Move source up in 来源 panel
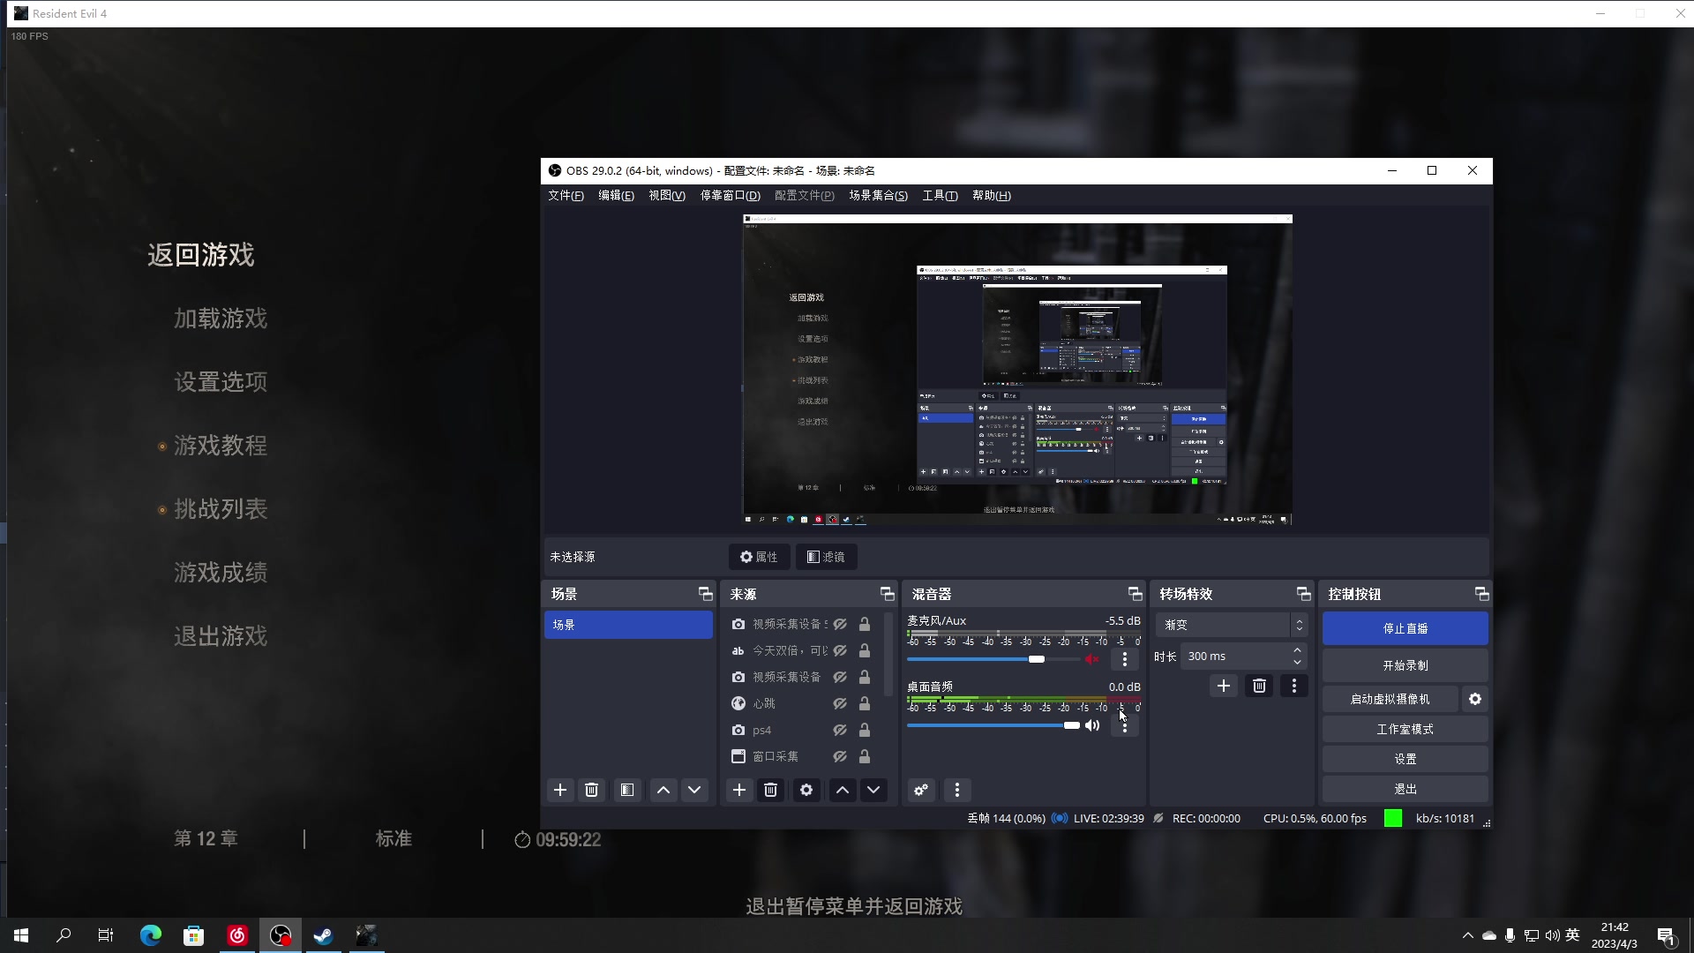Viewport: 1694px width, 953px height. pos(843,790)
